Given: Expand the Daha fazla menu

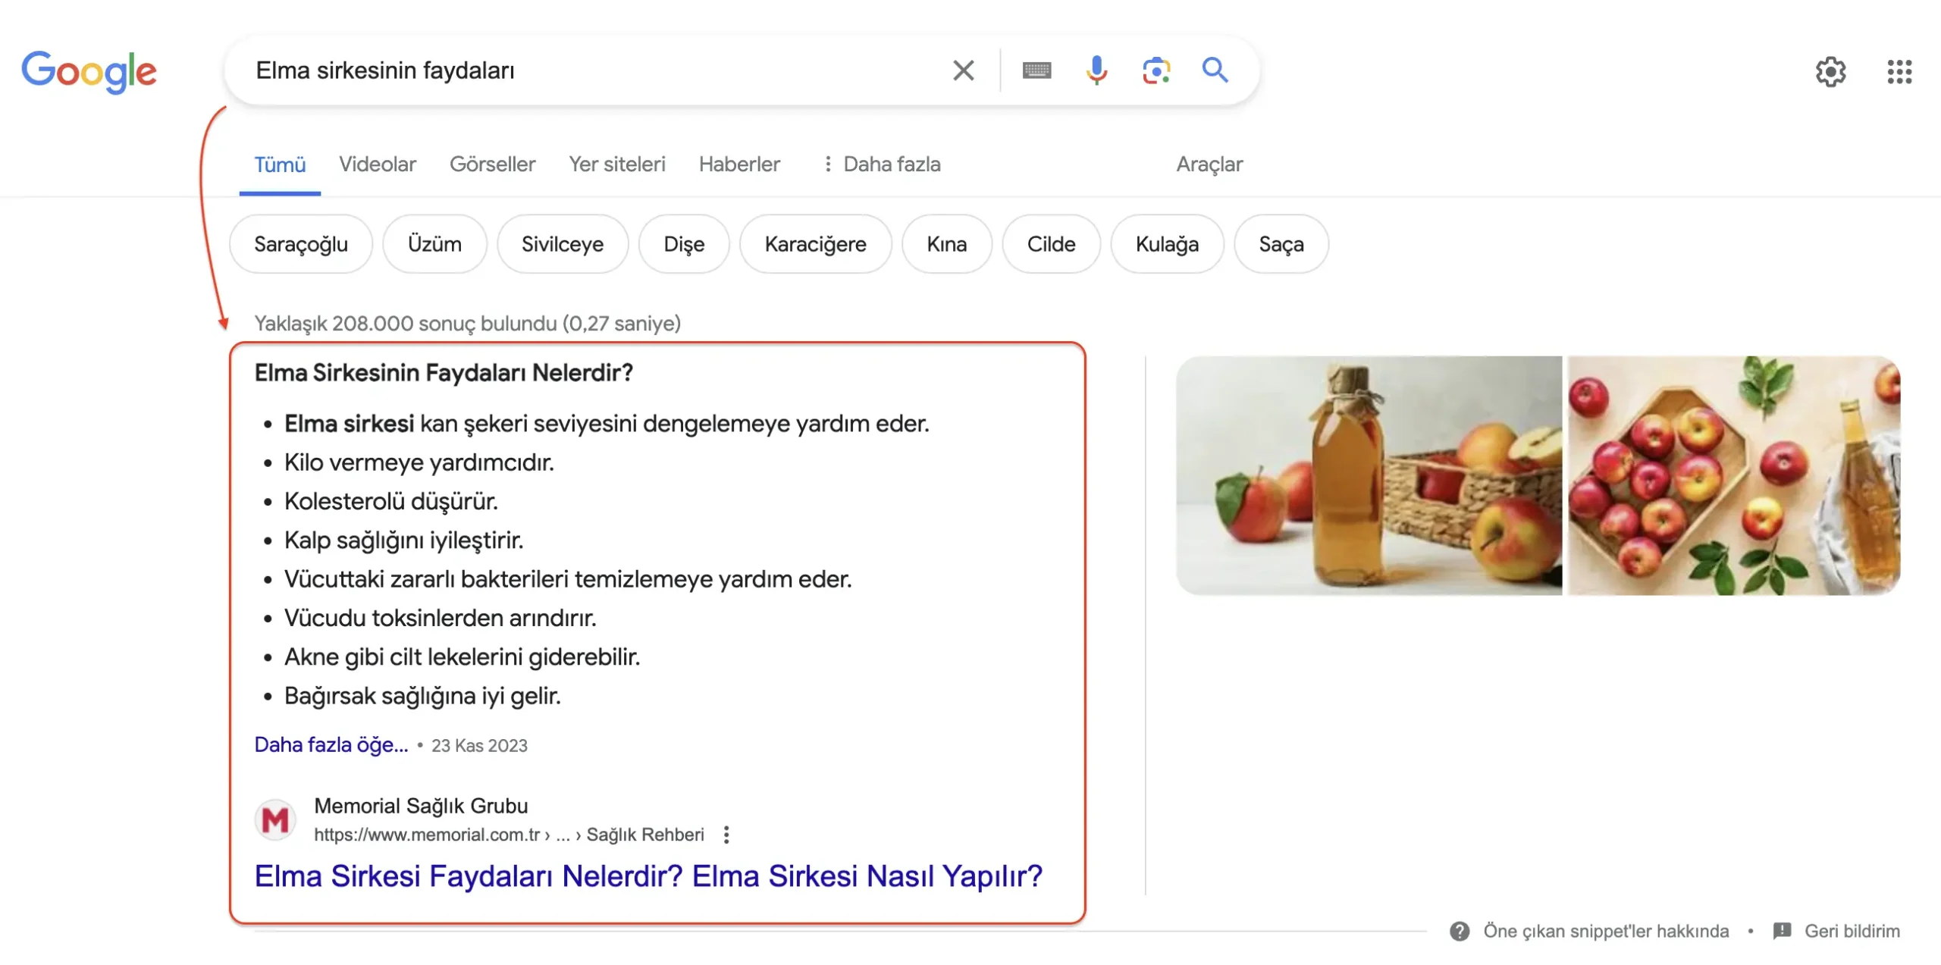Looking at the screenshot, I should click(882, 164).
